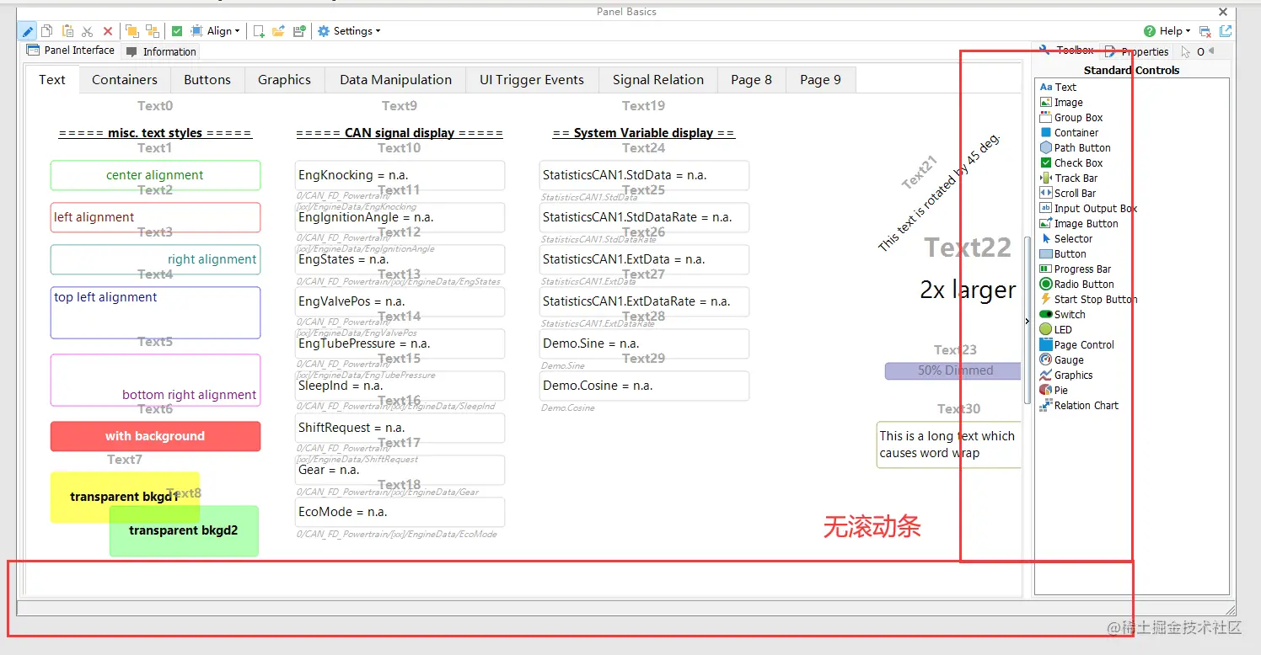Open the Help dropdown menu
This screenshot has height=655, width=1261.
pyautogui.click(x=1167, y=31)
